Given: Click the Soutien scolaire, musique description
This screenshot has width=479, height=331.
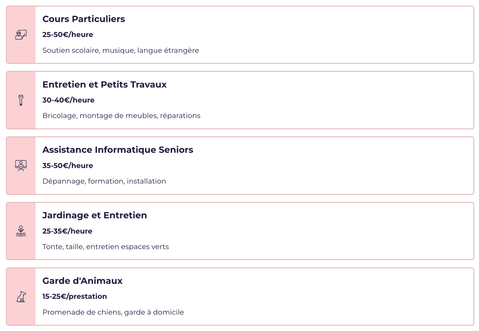Looking at the screenshot, I should (120, 50).
